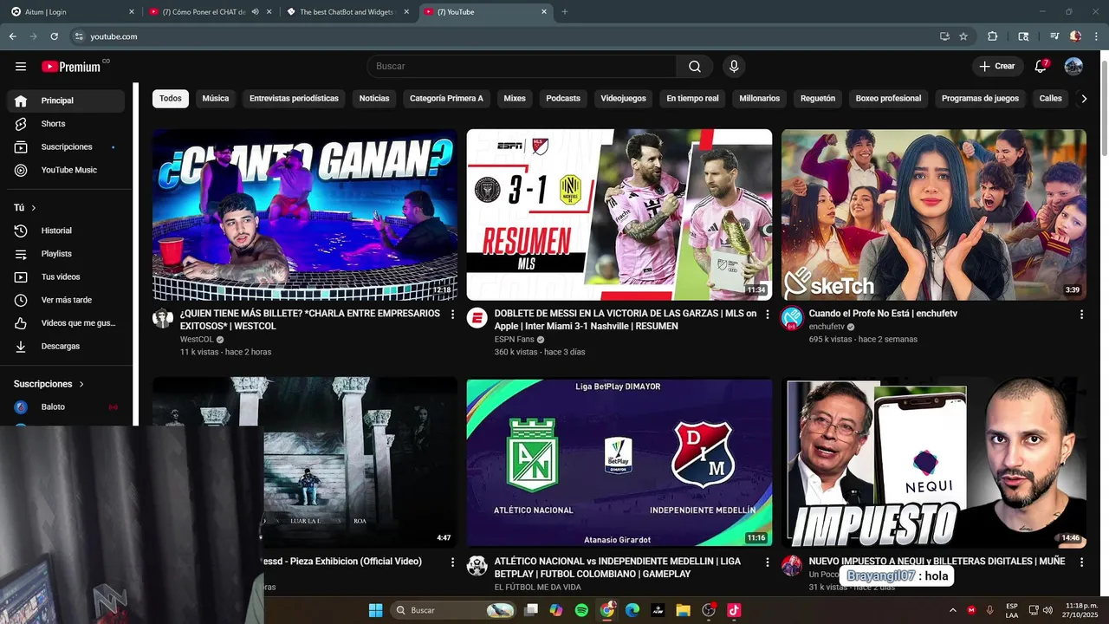
Task: Open the QUIEN TIENE MÁS BILLETE video title
Action: click(x=310, y=320)
